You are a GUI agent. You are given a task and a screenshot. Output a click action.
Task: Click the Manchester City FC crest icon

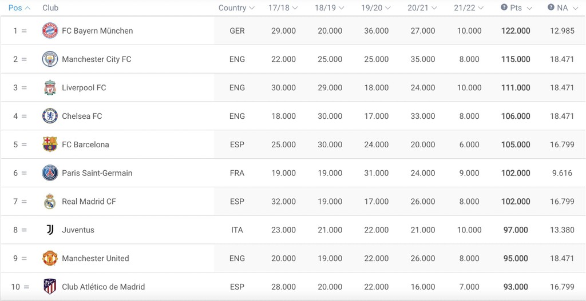click(x=50, y=59)
